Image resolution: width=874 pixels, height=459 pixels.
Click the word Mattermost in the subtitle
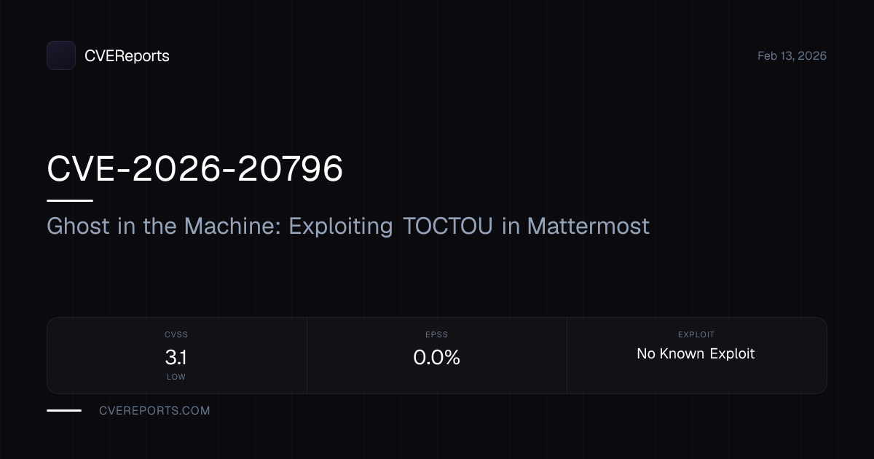(588, 226)
